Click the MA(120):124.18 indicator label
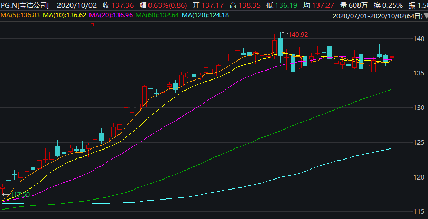The width and height of the screenshot is (428, 219). (205, 15)
